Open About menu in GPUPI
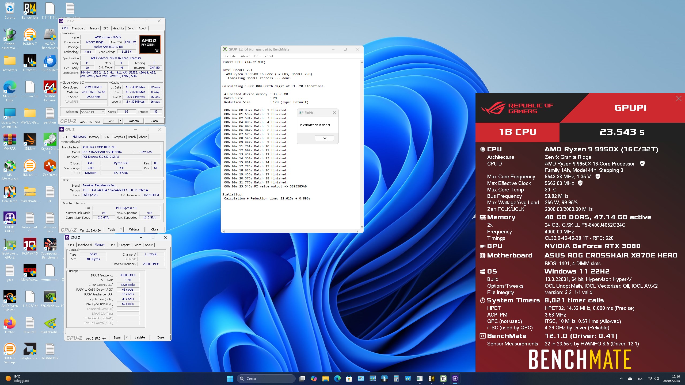This screenshot has height=385, width=685. tap(269, 56)
